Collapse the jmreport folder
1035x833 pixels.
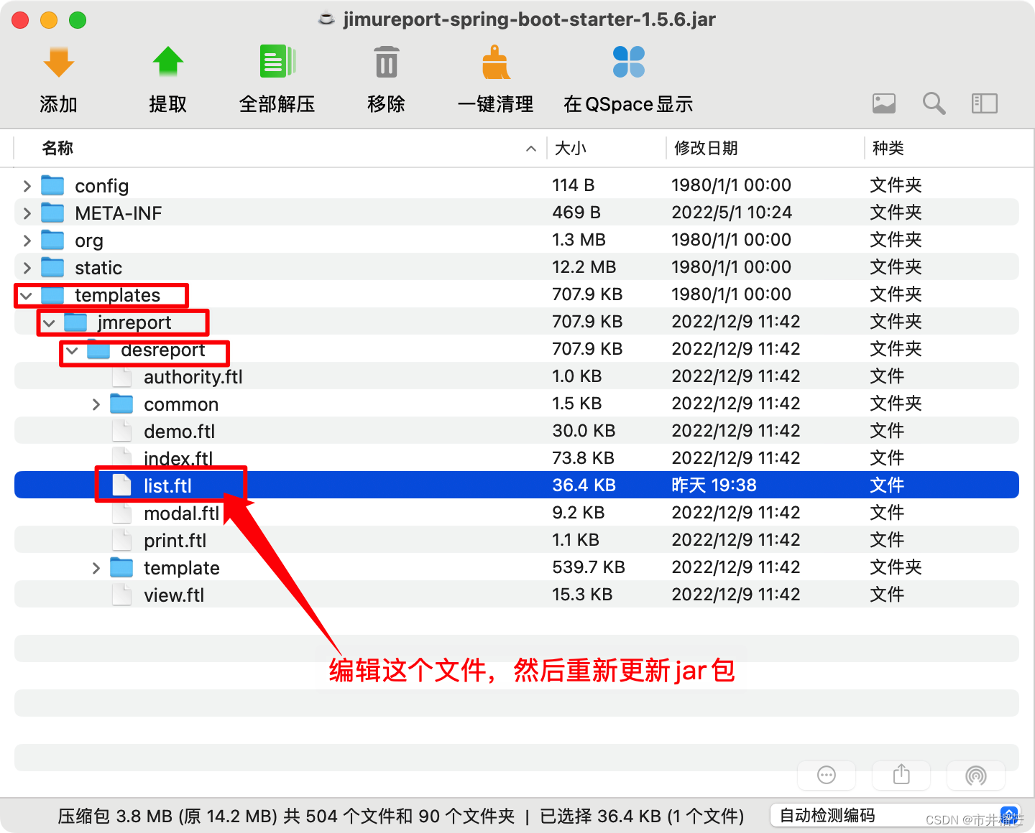point(50,322)
